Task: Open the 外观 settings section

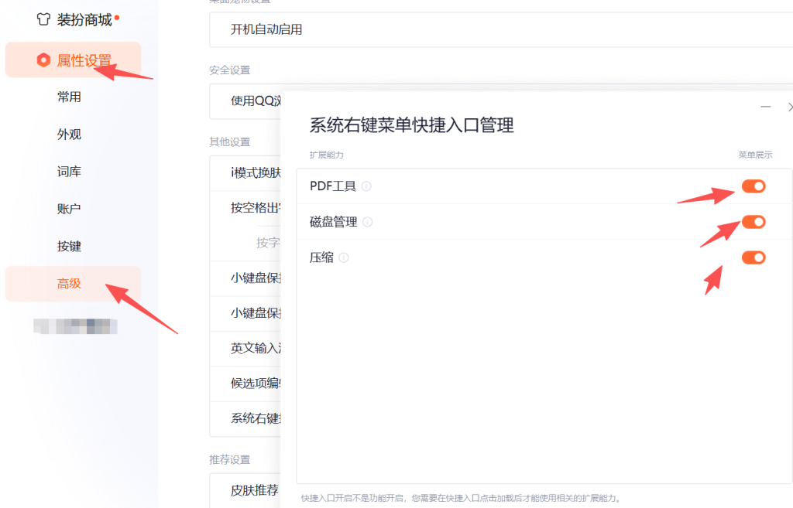Action: (69, 135)
